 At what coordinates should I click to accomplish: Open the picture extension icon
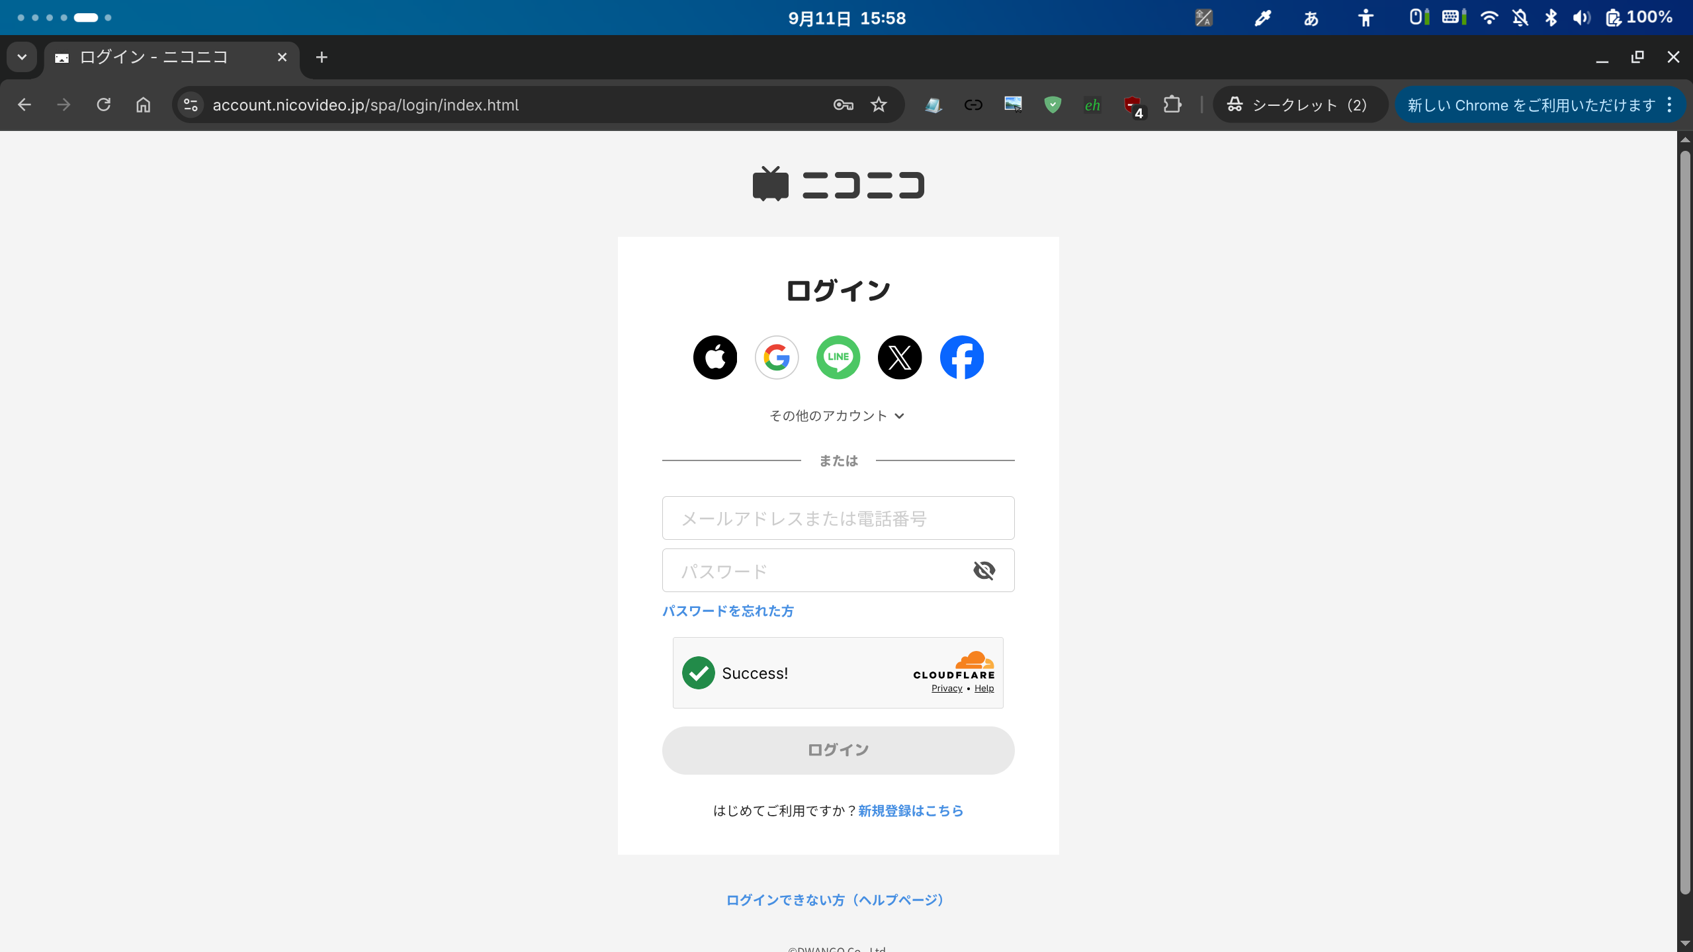[x=1013, y=105]
